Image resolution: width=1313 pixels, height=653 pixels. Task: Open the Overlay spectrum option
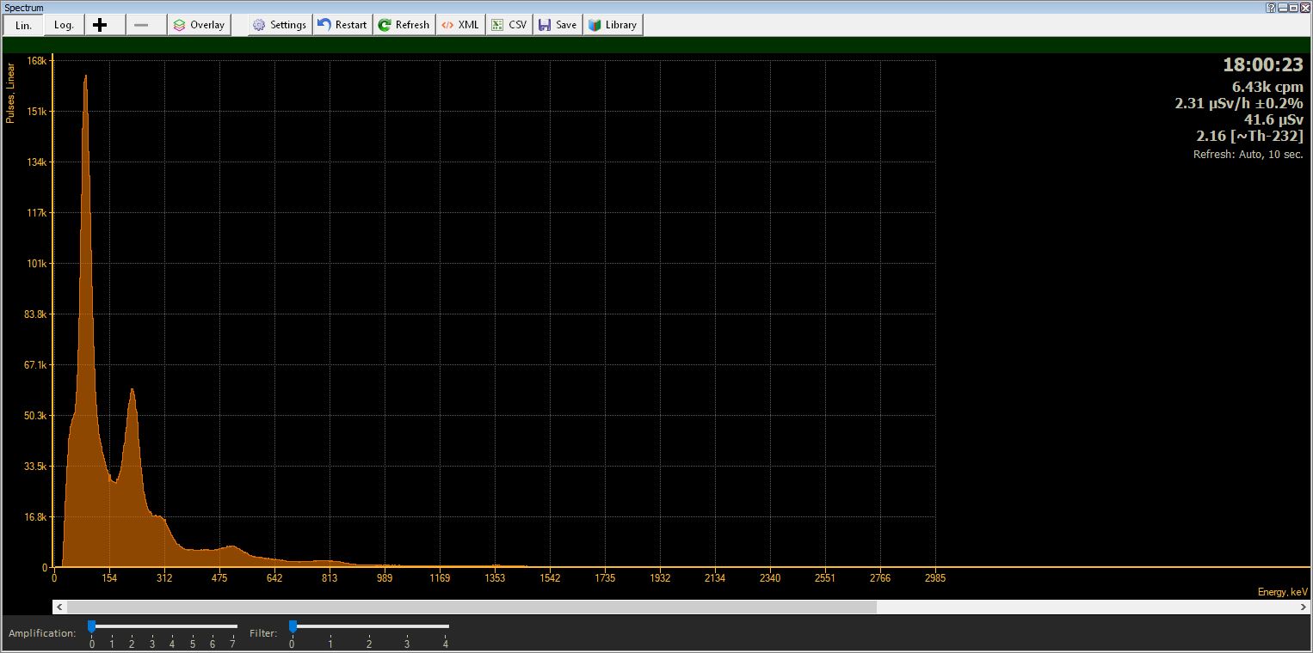(x=199, y=25)
